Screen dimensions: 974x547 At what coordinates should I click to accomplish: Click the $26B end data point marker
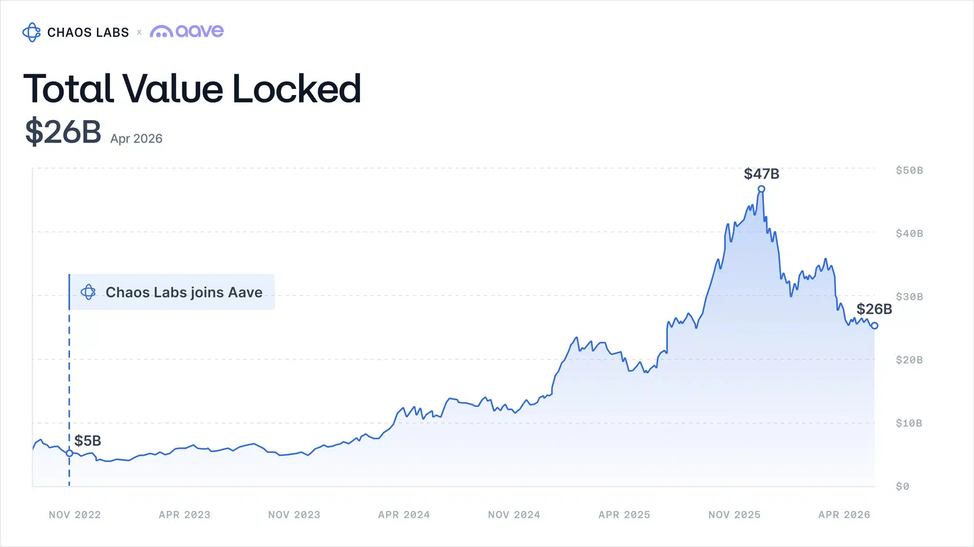coord(874,326)
